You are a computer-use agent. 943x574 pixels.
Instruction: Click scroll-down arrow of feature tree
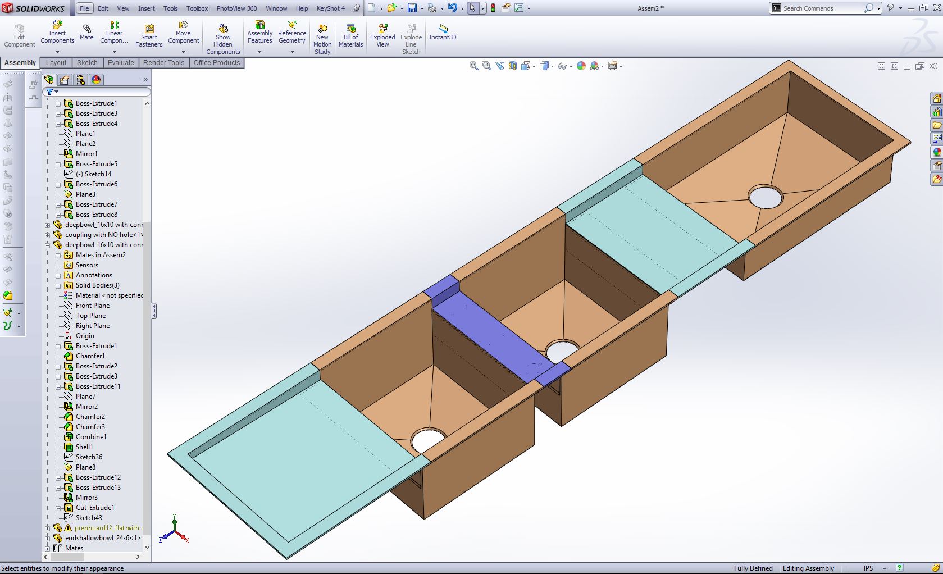147,548
